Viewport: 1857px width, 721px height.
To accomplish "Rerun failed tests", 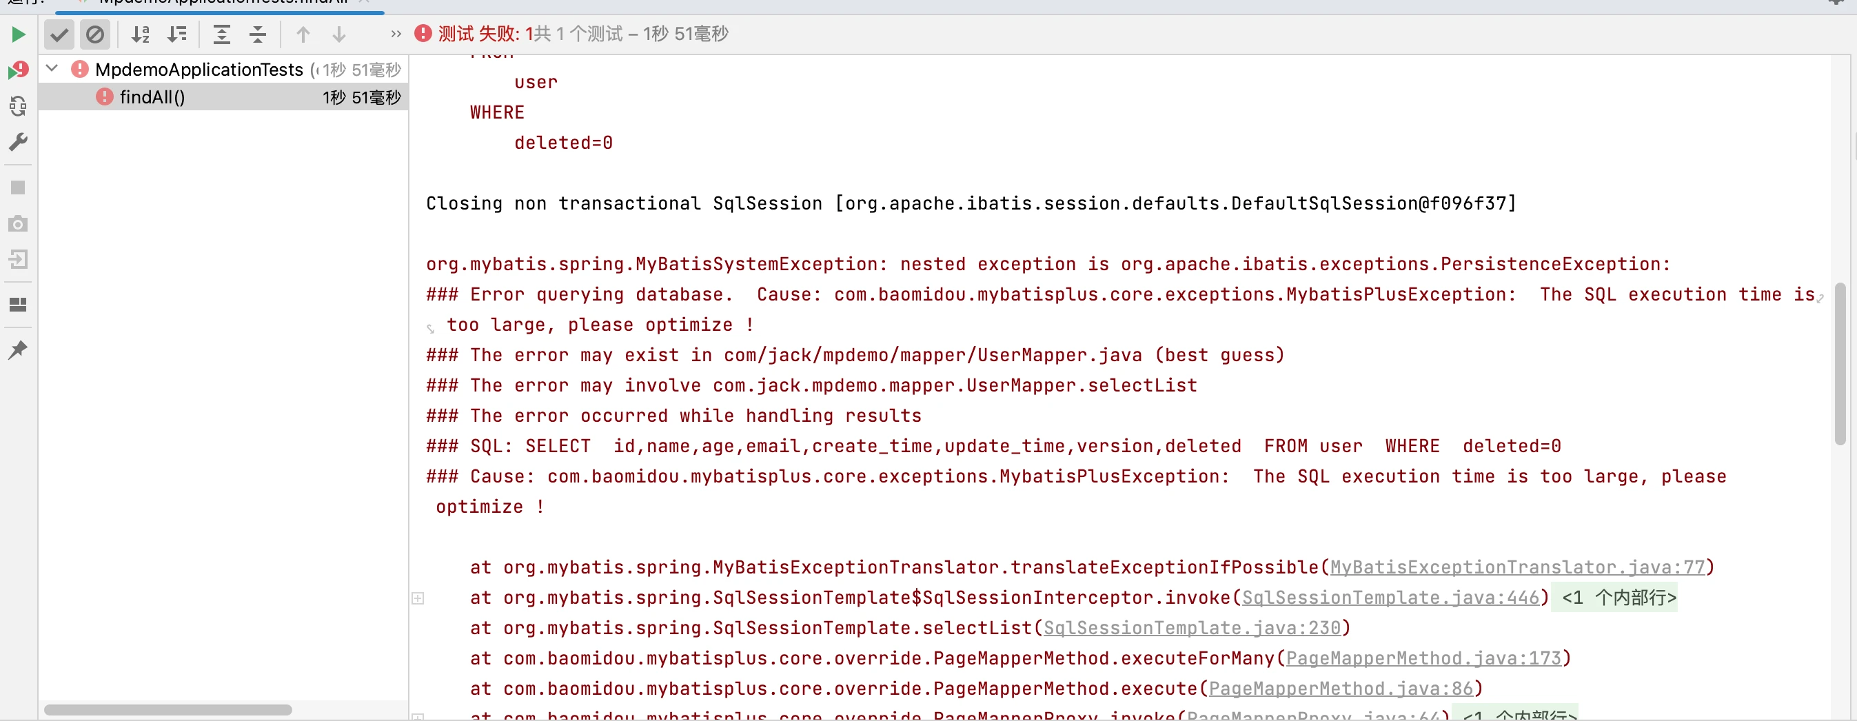I will coord(18,70).
